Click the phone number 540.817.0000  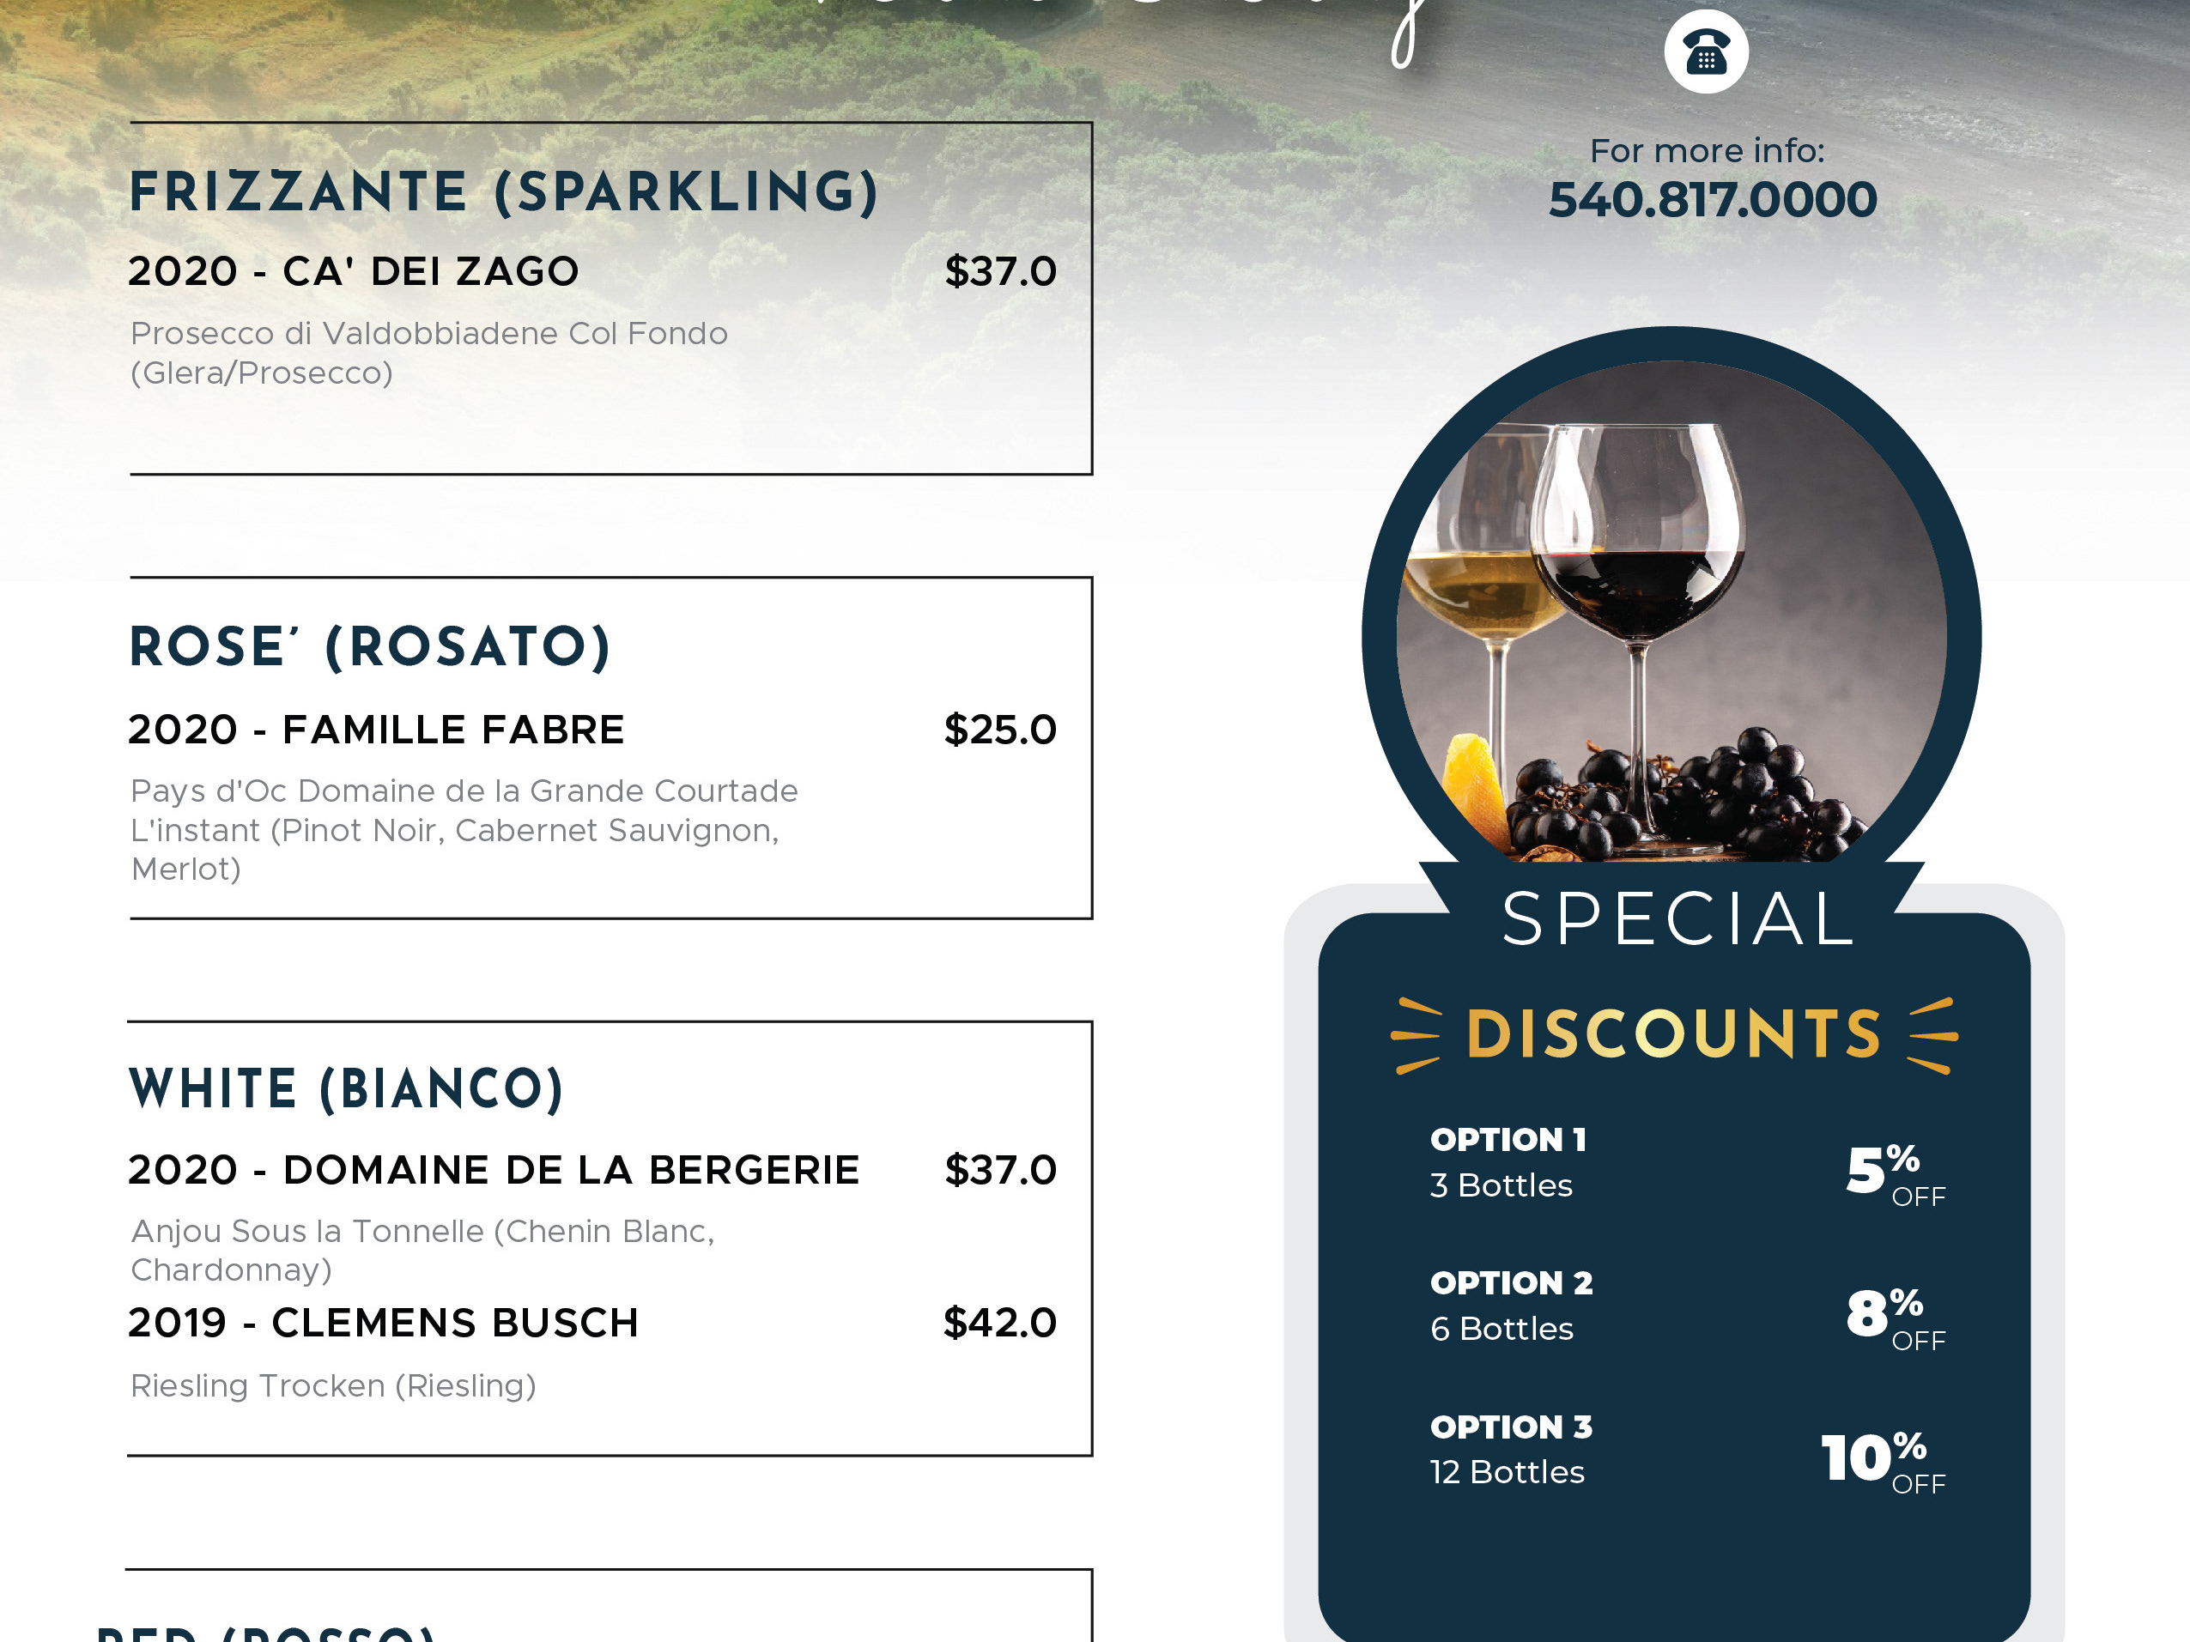[x=1712, y=200]
